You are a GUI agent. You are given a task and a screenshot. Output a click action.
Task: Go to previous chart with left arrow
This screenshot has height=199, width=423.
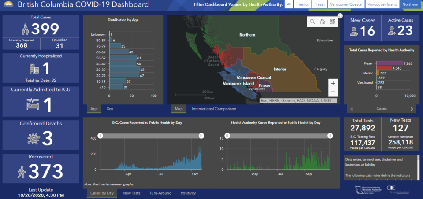(352, 109)
